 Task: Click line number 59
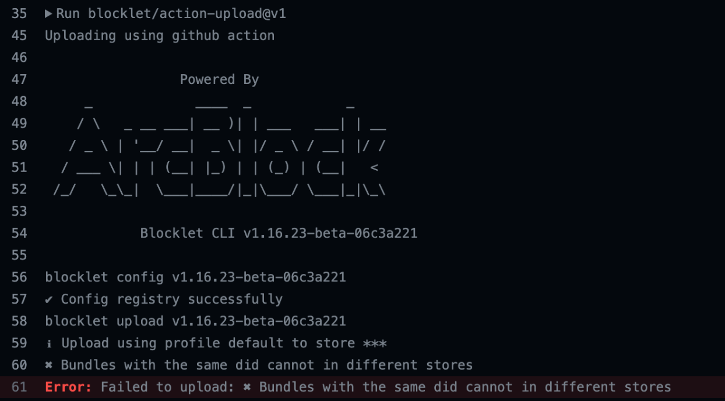click(x=19, y=343)
